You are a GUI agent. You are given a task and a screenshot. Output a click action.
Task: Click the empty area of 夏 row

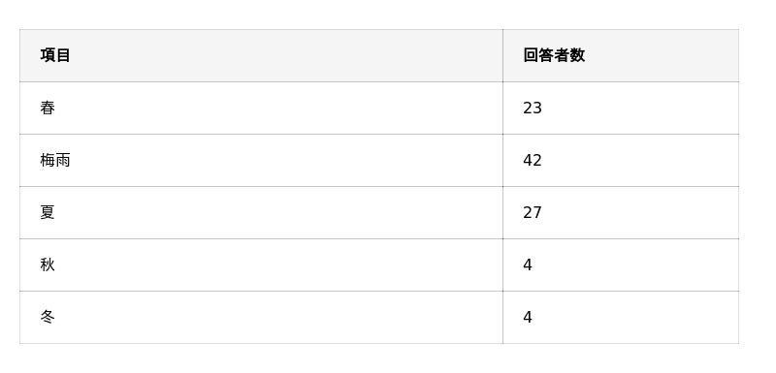[x=277, y=212]
